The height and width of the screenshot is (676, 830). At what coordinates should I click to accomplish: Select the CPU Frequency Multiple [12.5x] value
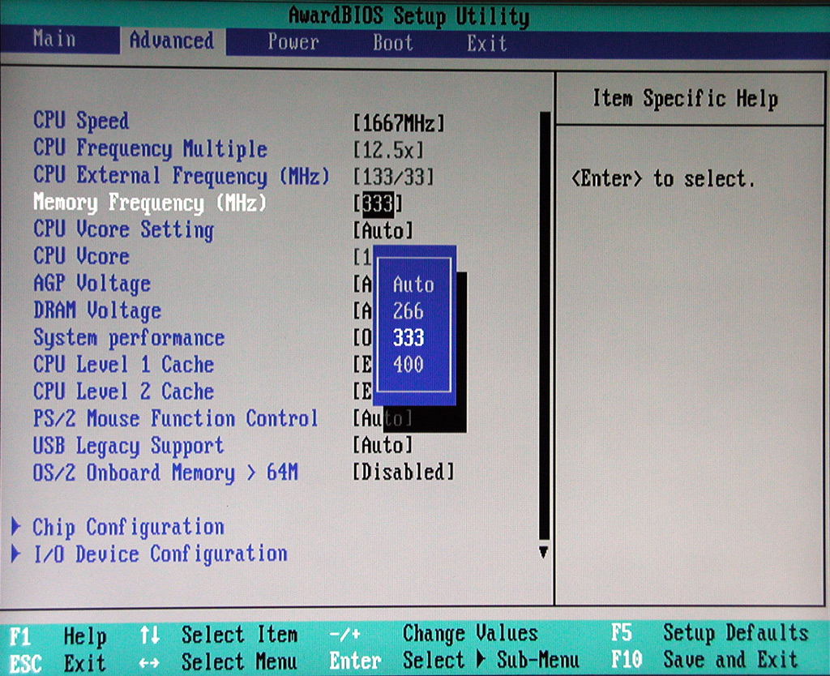pyautogui.click(x=388, y=150)
